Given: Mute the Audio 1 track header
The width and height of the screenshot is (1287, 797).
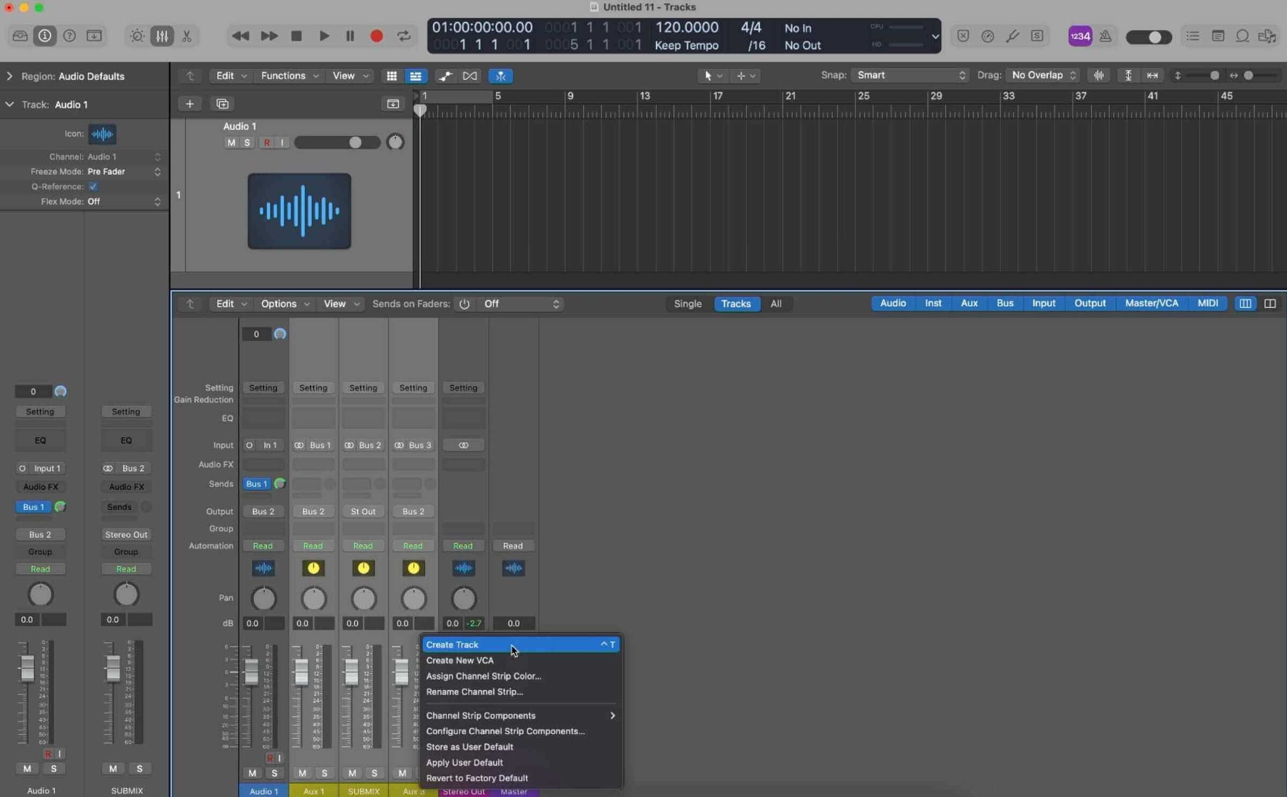Looking at the screenshot, I should (231, 143).
